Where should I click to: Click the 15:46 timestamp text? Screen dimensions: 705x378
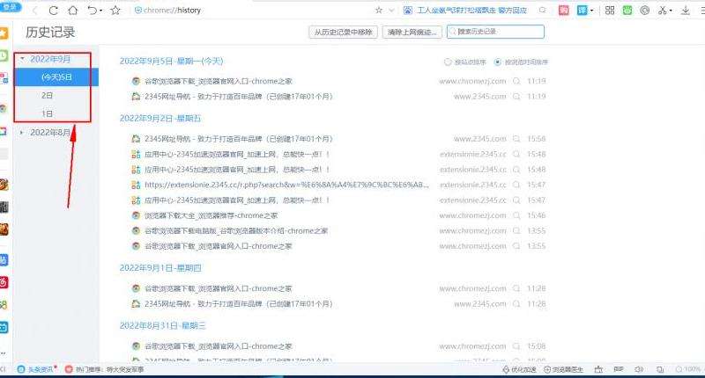[537, 215]
